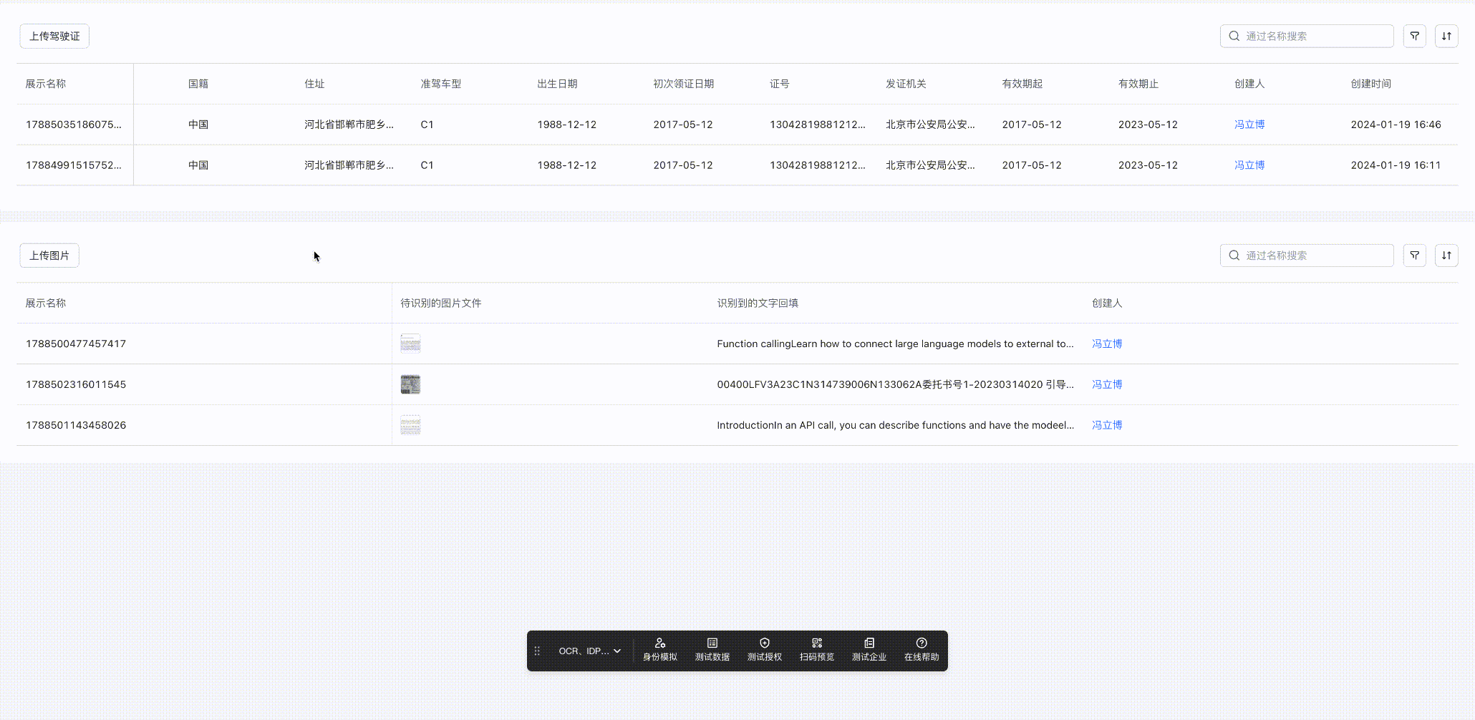Click creation time 2024-01-19 16:11

(x=1396, y=165)
